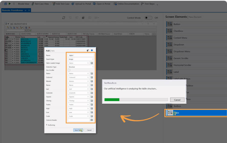Select the Table screen element
227x143 pixels.
tap(196, 113)
